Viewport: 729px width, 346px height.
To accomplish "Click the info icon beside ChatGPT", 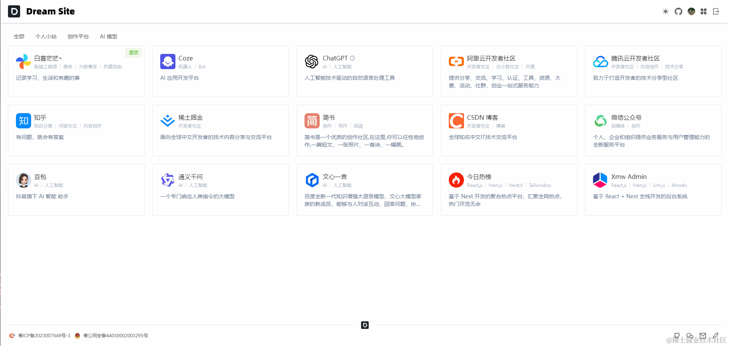I will coord(352,58).
